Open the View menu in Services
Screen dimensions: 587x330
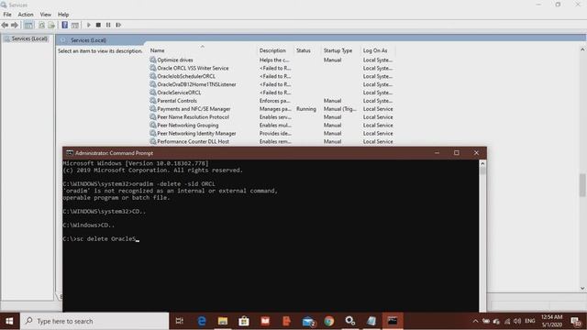(x=45, y=15)
